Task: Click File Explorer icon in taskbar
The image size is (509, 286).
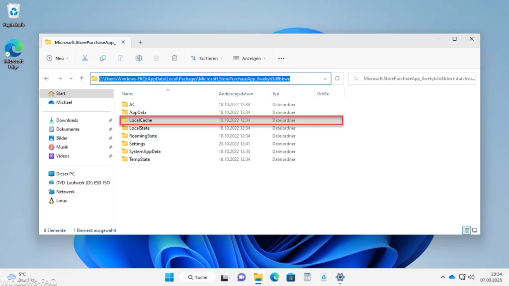Action: click(x=258, y=277)
